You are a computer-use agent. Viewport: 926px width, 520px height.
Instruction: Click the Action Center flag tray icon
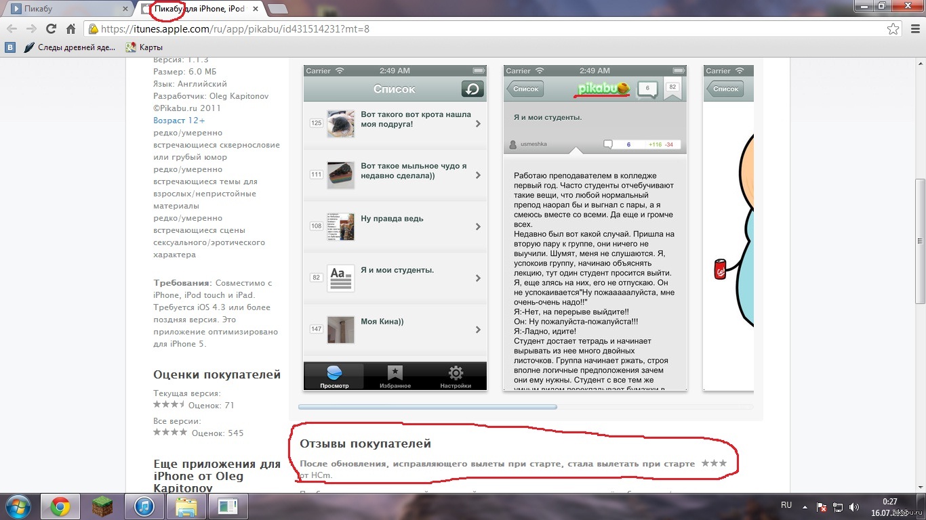tap(822, 506)
